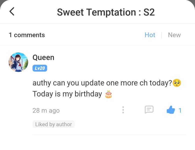Viewport: 195px width, 150px height.
Task: Click the like count number 1
Action: (180, 110)
